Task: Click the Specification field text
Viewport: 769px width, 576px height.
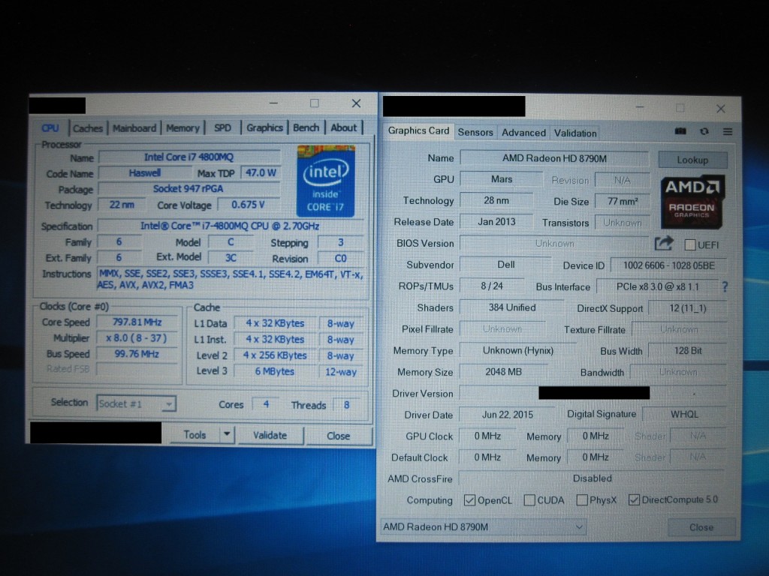Action: [x=230, y=226]
